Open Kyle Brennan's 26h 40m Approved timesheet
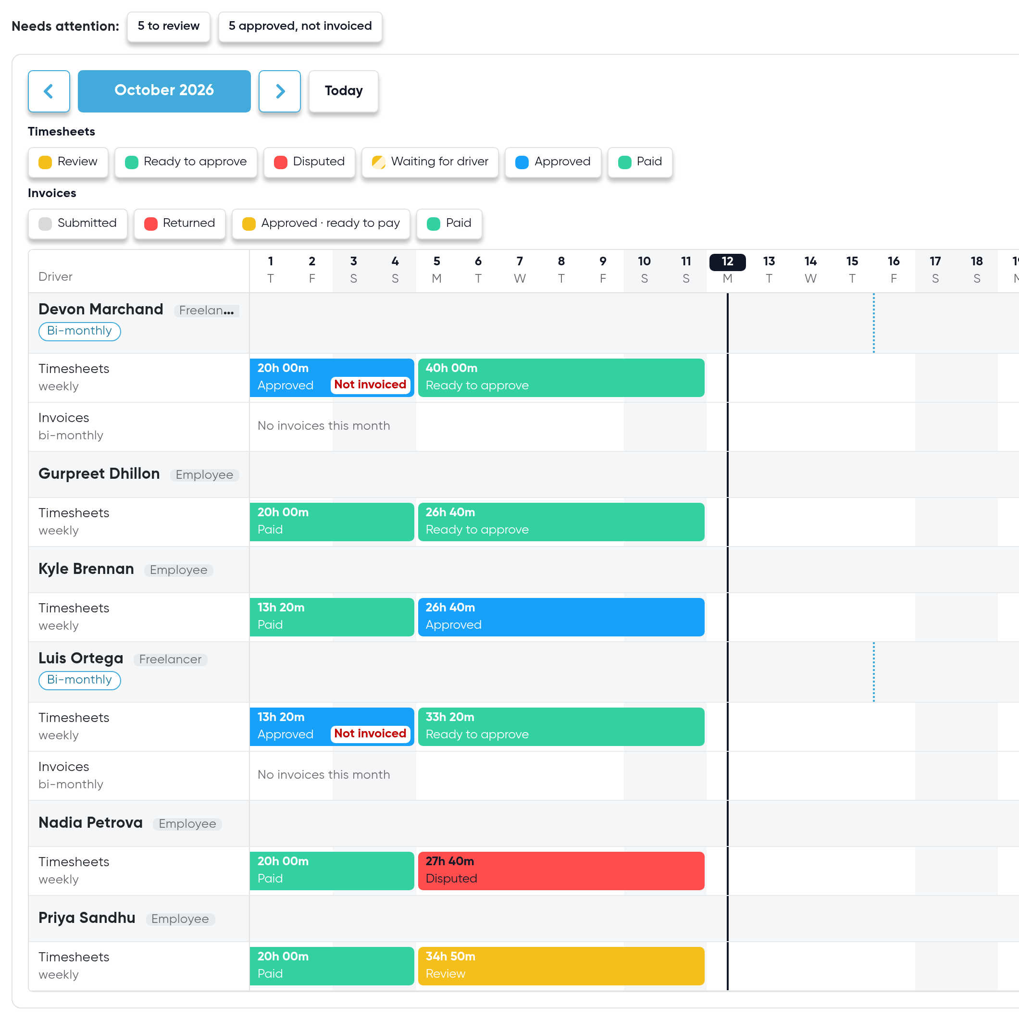 [x=561, y=617]
